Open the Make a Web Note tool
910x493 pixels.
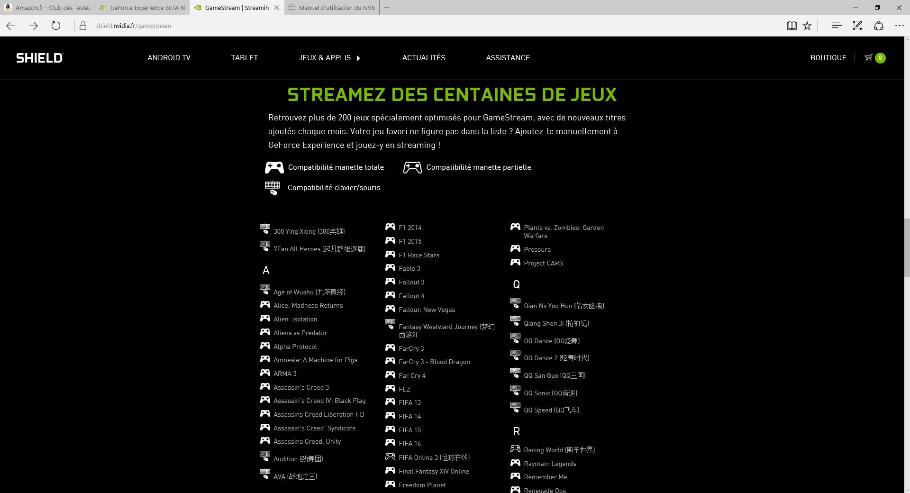click(x=857, y=26)
